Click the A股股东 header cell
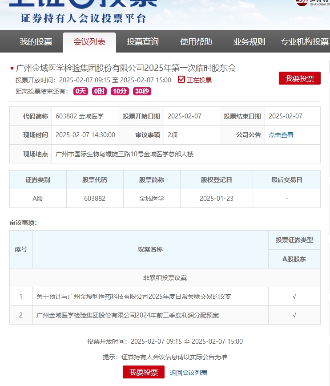This screenshot has height=386, width=330. 294,259
